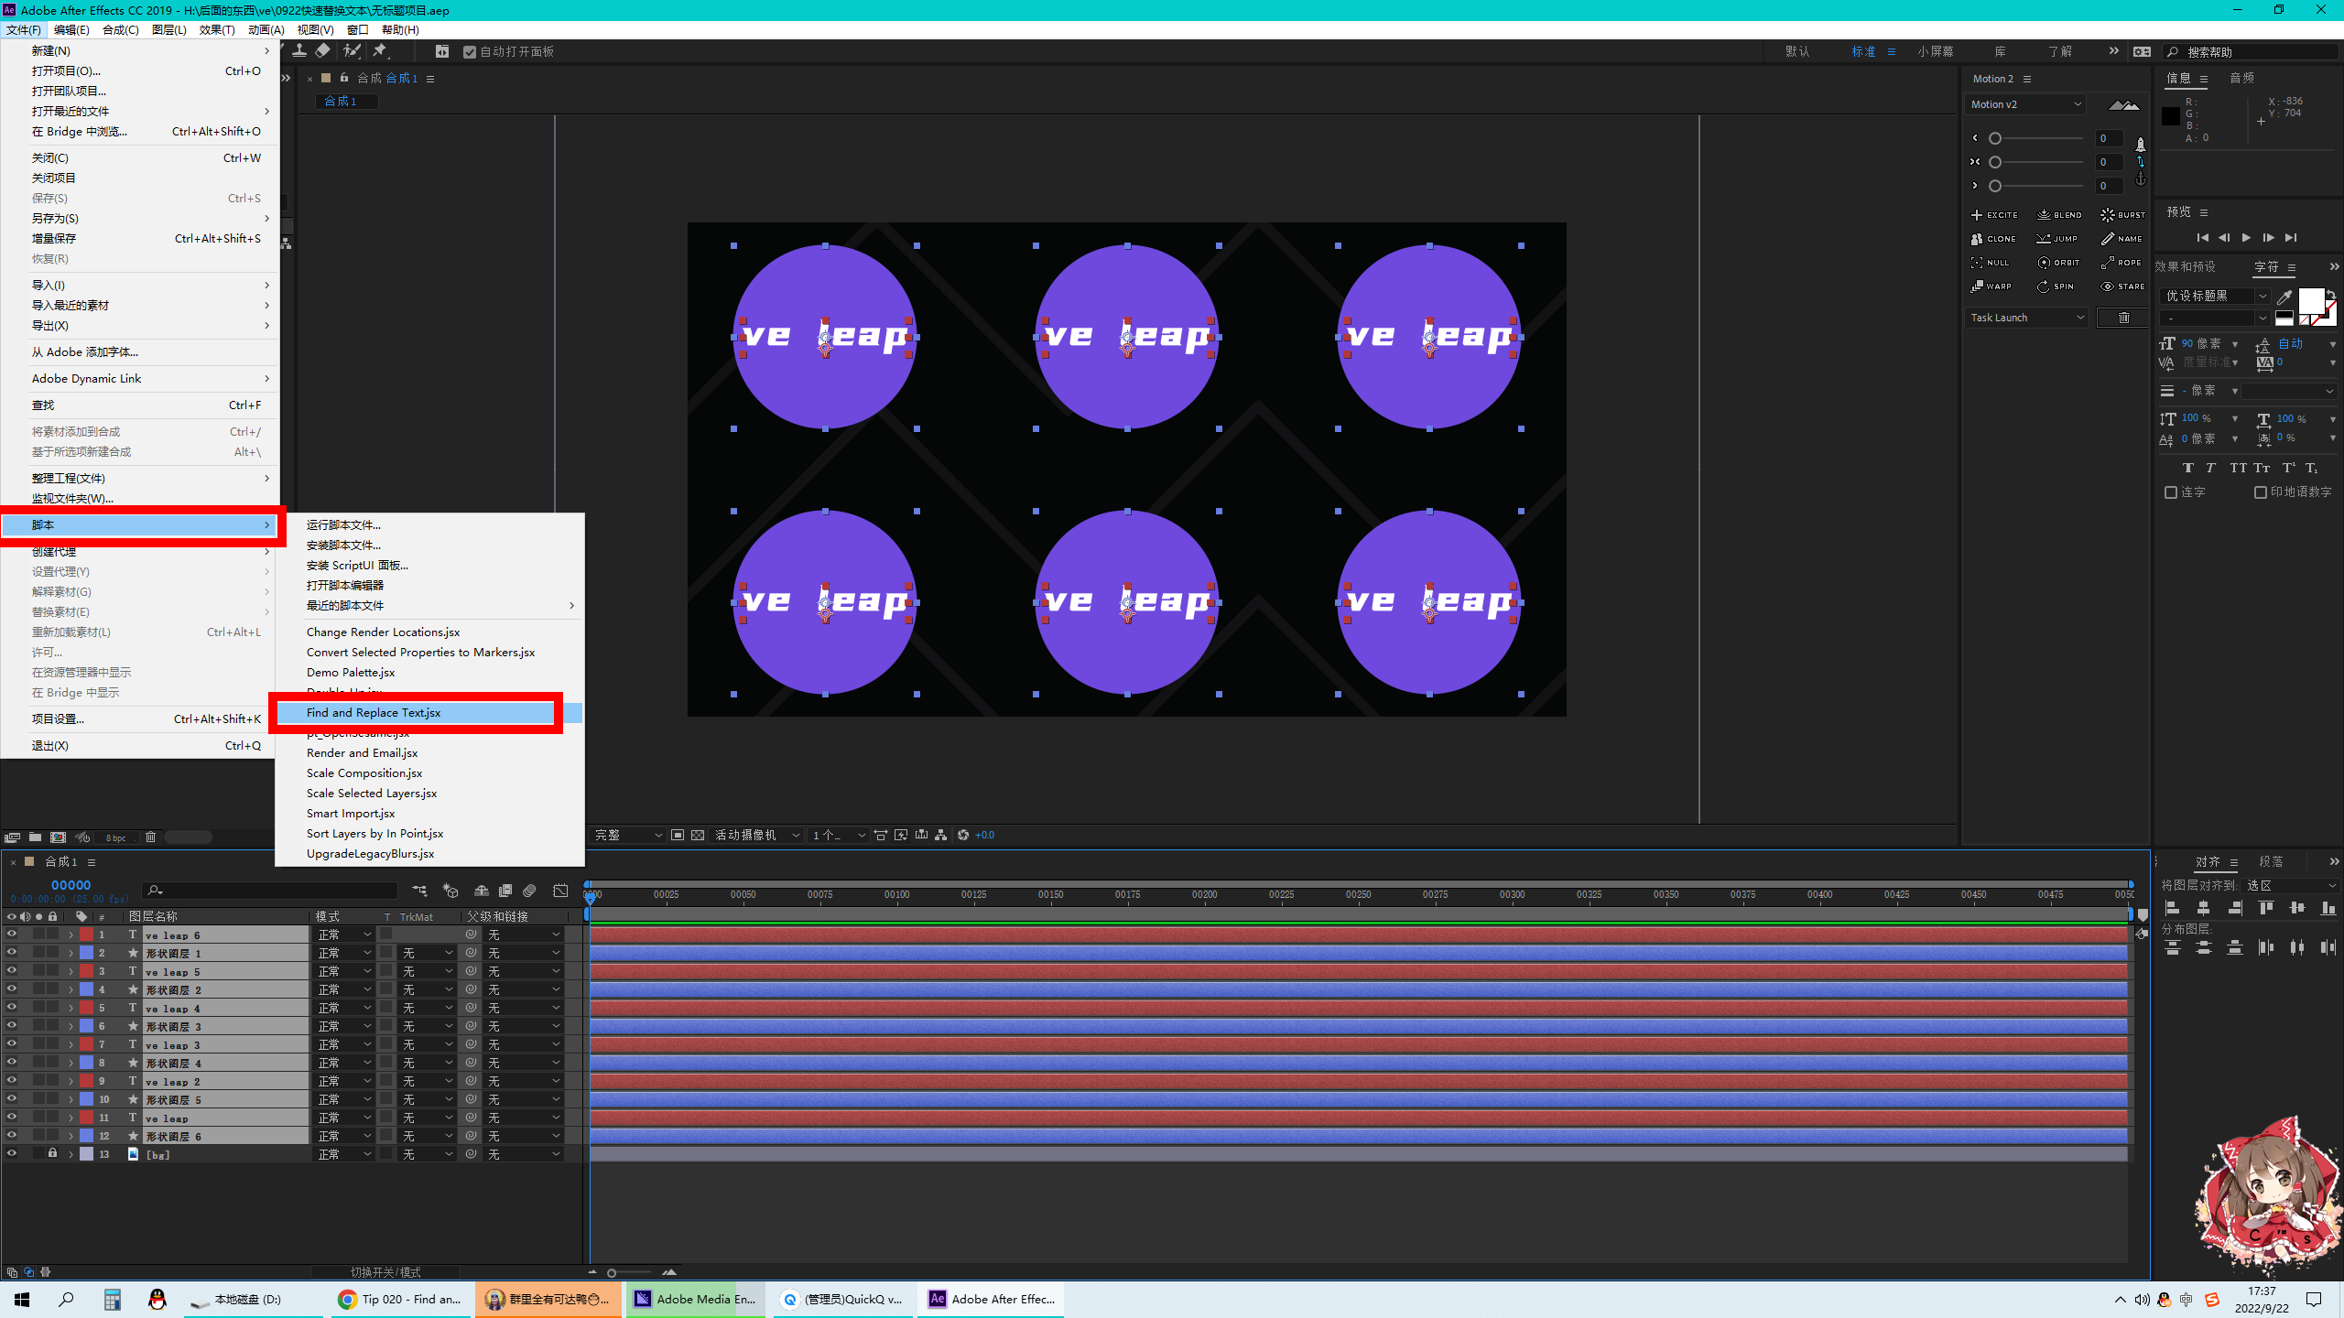Click align left edges icon
Viewport: 2344px width, 1318px height.
tap(2172, 908)
